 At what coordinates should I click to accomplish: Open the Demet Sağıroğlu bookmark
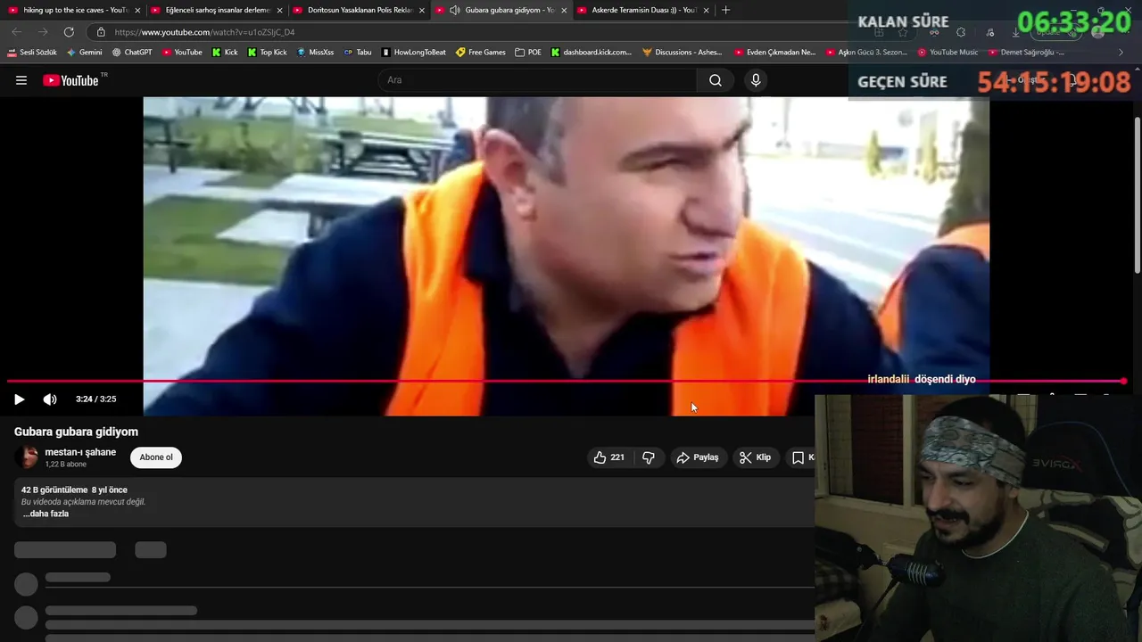[1026, 53]
